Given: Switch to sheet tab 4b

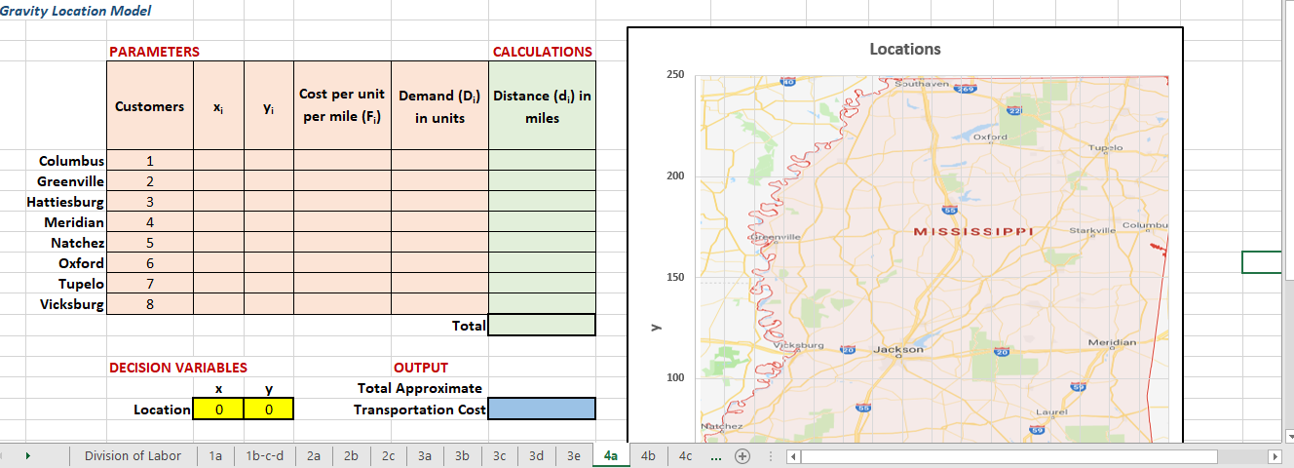Looking at the screenshot, I should tap(648, 455).
